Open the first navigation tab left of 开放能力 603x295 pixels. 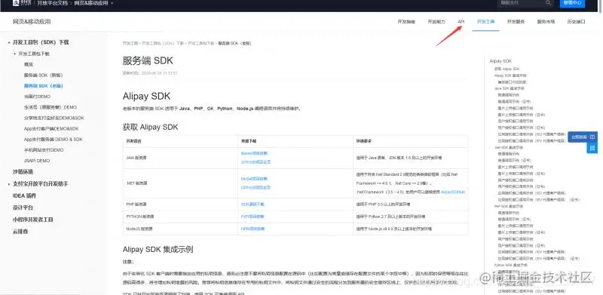coord(406,22)
